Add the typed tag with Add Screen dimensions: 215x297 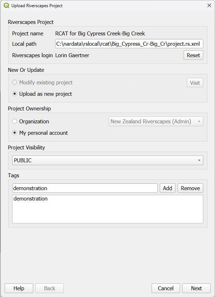167,188
